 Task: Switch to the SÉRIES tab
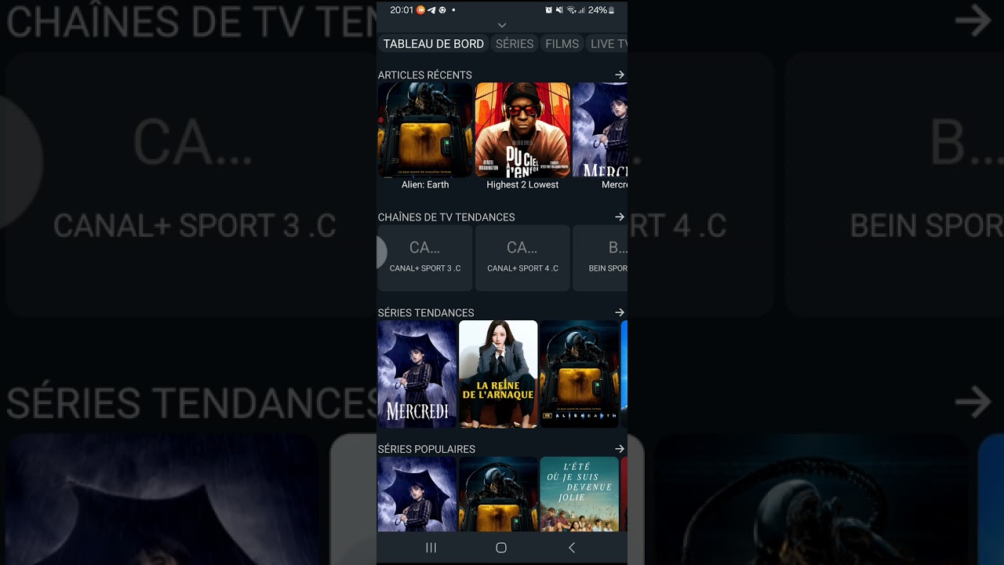pos(515,44)
